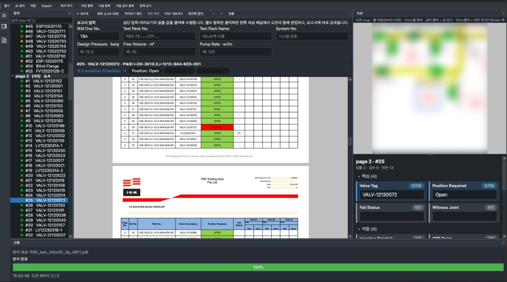Go to 이전 항목
This screenshot has width=507, height=282.
pos(87,6)
